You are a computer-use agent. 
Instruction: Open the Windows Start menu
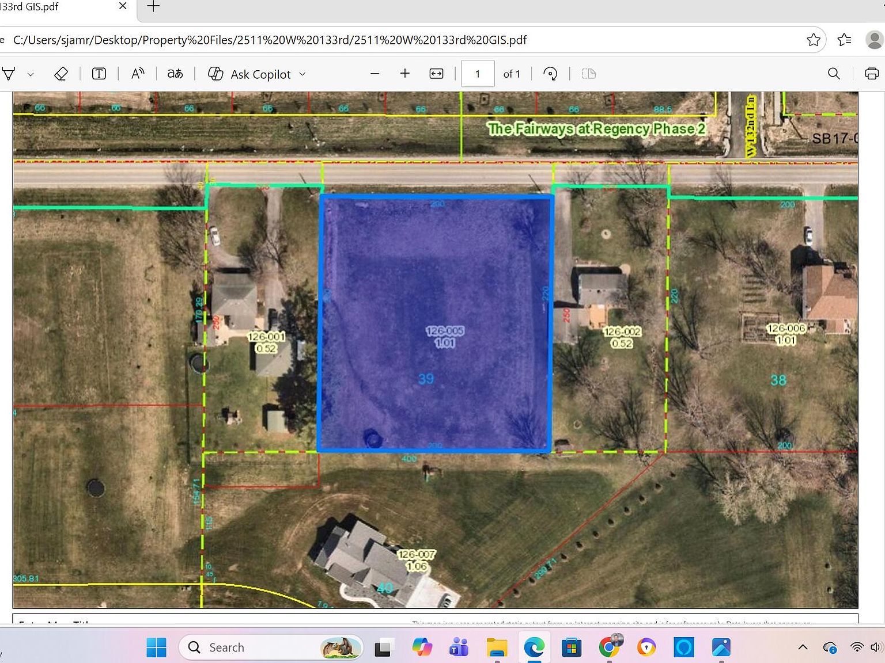(x=156, y=647)
